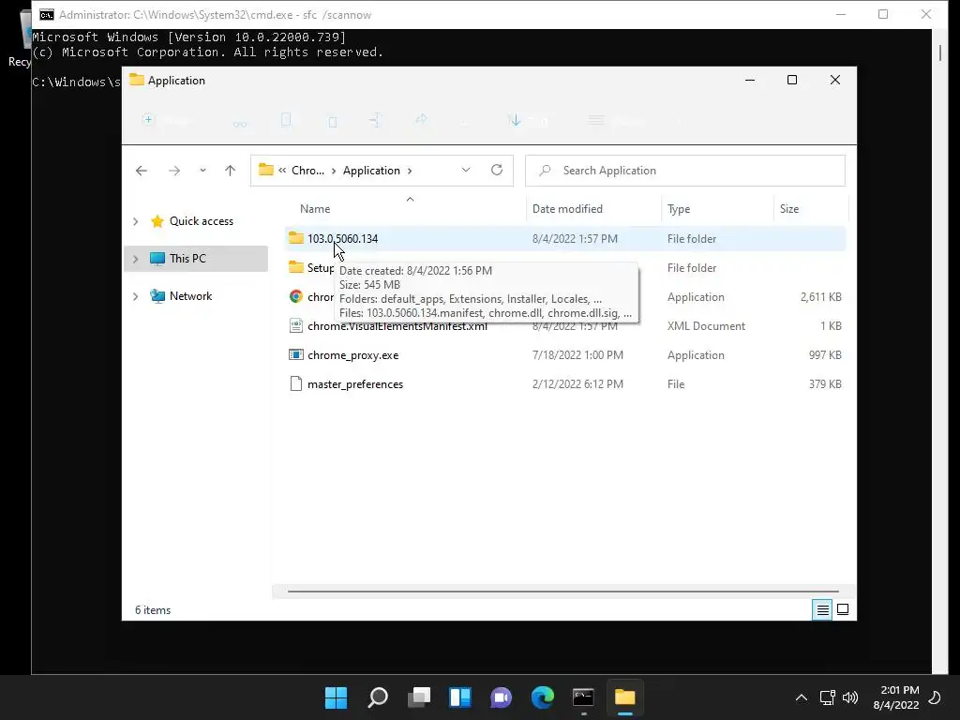Click the 379 KB size cell

825,384
